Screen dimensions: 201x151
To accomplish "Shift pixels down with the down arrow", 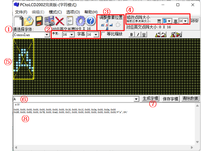I will coord(107,28).
